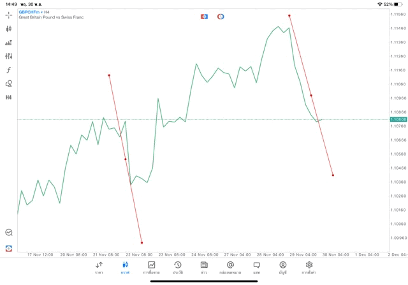Open the drawing objects shapes tool
The width and height of the screenshot is (408, 285).
(9, 84)
